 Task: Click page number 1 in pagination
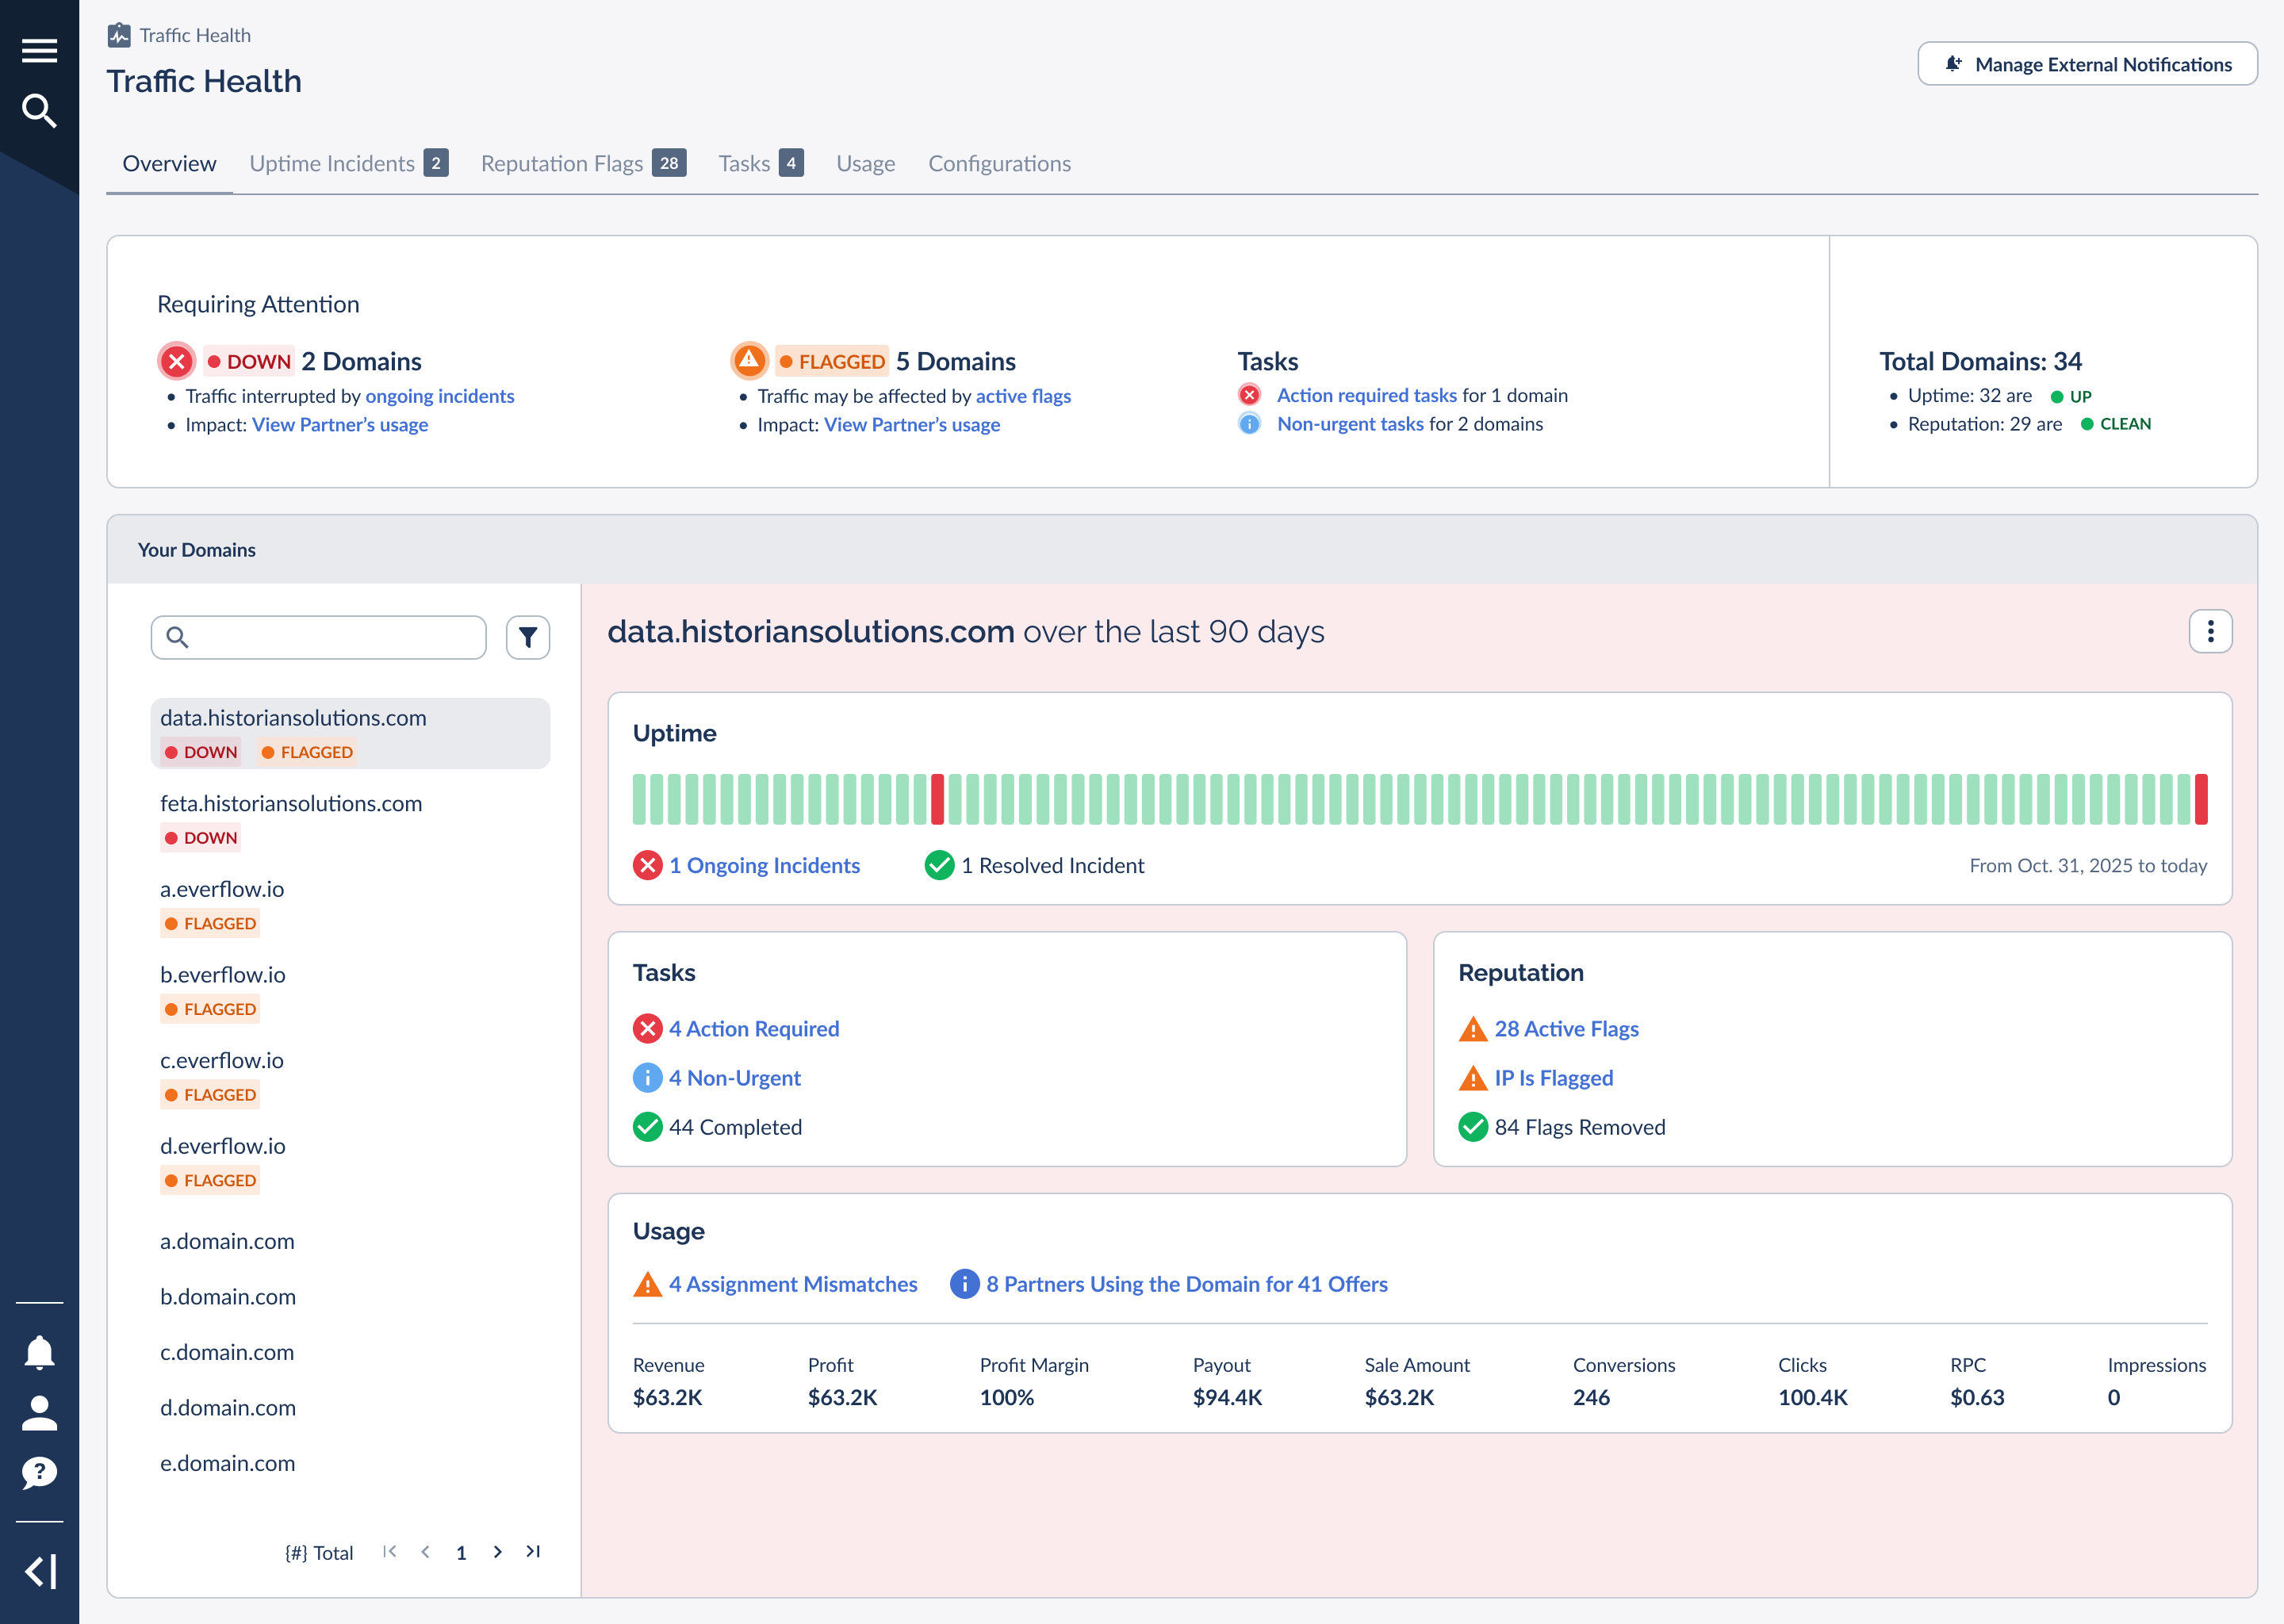(x=461, y=1552)
